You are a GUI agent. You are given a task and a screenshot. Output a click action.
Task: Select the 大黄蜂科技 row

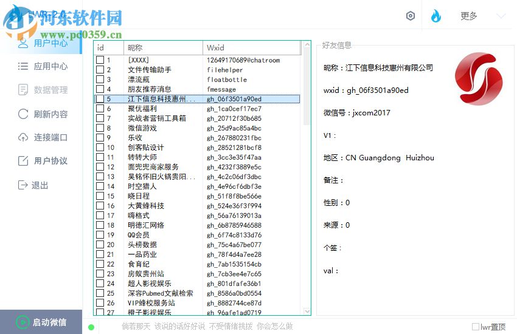(197, 206)
